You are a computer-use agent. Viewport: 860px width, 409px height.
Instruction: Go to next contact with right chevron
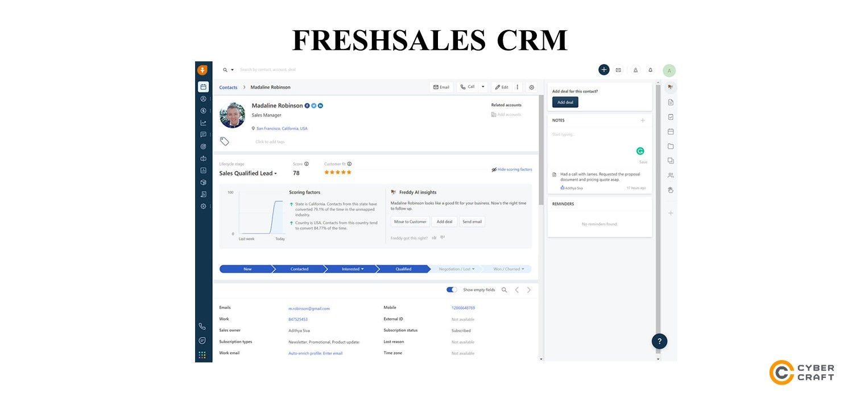(529, 290)
